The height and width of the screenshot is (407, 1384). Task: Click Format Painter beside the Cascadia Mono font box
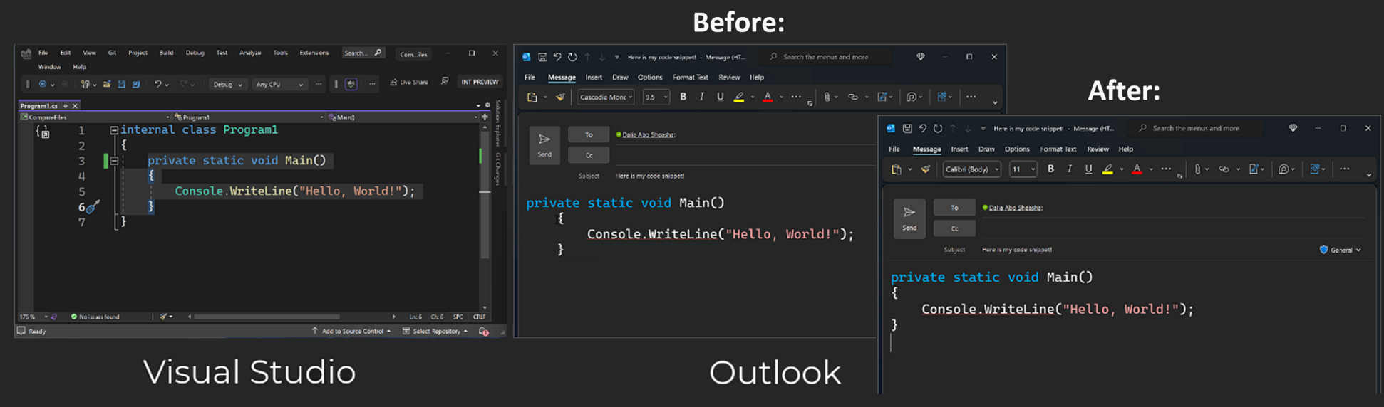tap(560, 97)
